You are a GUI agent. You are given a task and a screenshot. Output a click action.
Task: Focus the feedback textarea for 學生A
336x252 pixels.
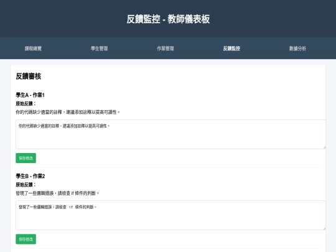(x=170, y=134)
